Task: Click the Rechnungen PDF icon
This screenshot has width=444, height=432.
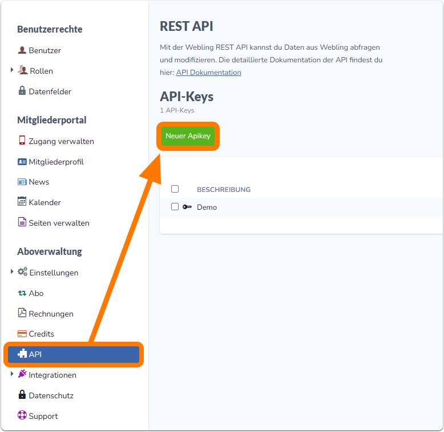Action: click(22, 313)
